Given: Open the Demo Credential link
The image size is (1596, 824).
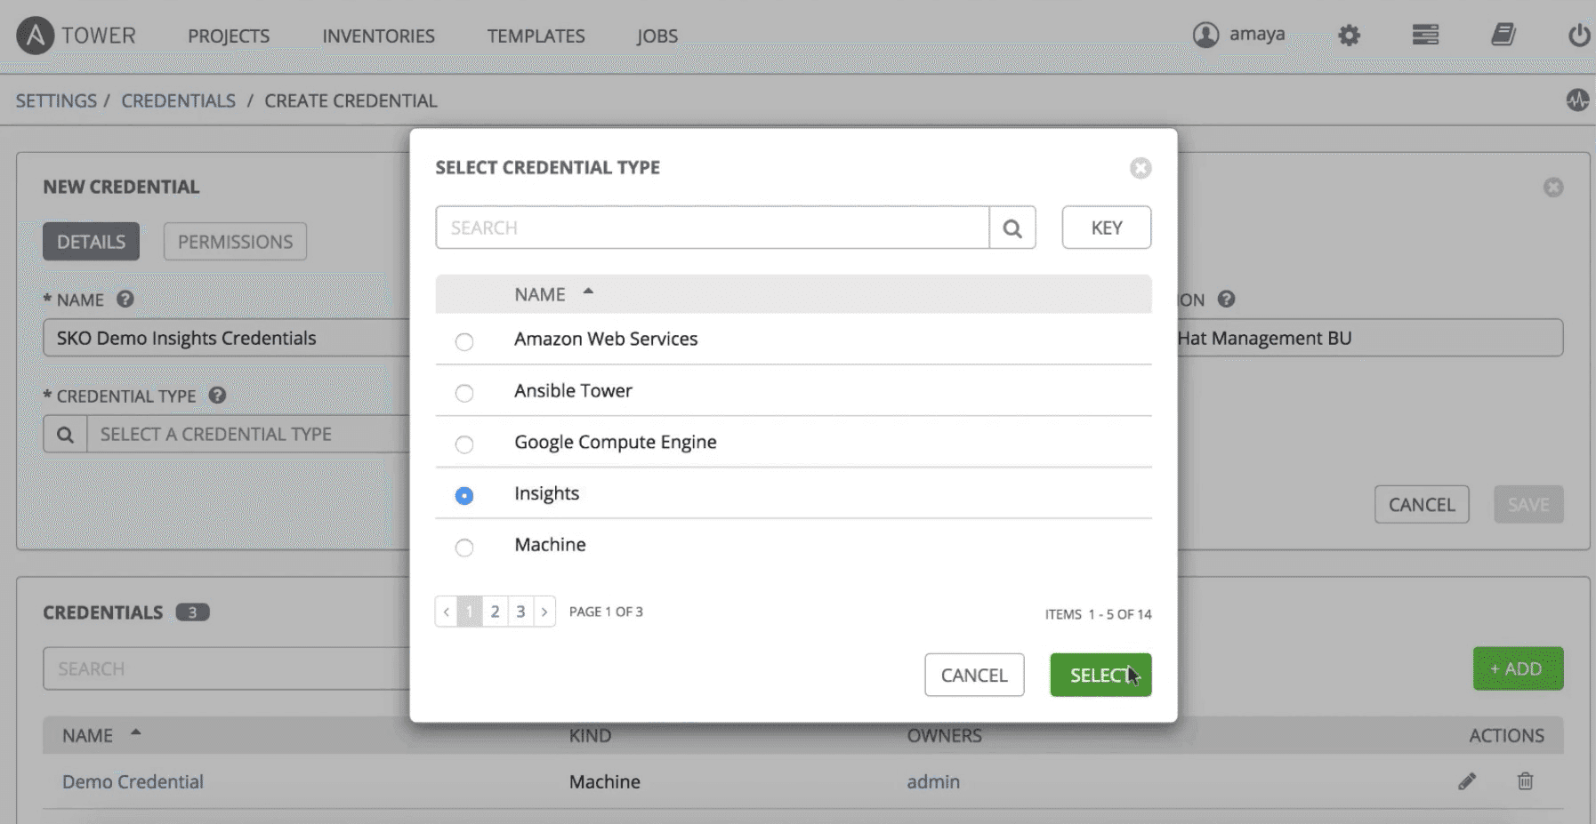Looking at the screenshot, I should (133, 781).
